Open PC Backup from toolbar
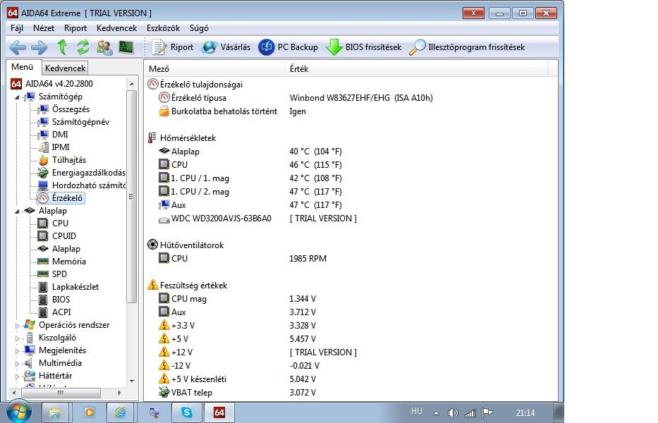The width and height of the screenshot is (658, 423). pos(288,47)
